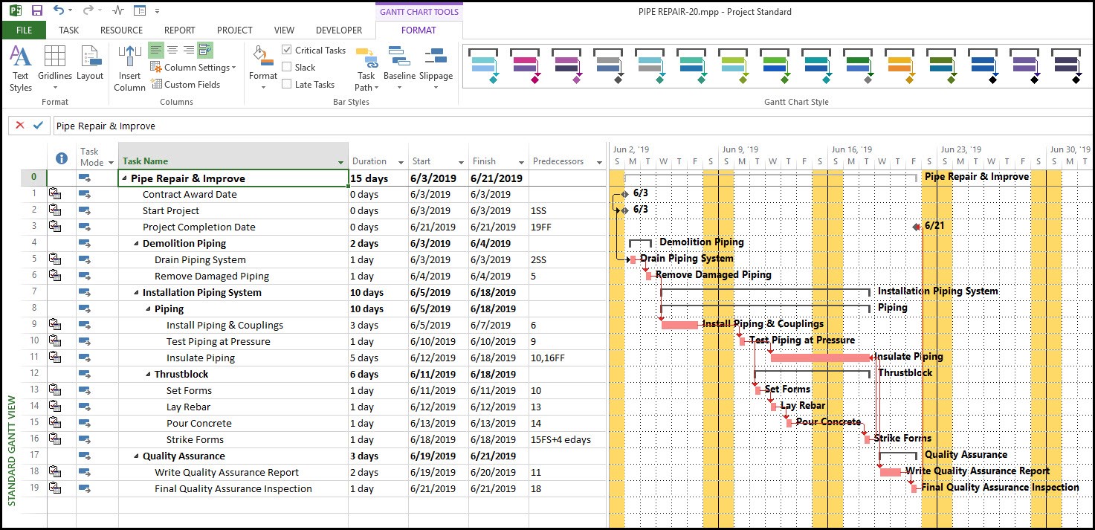Confirm entry with the checkmark button

click(x=38, y=126)
